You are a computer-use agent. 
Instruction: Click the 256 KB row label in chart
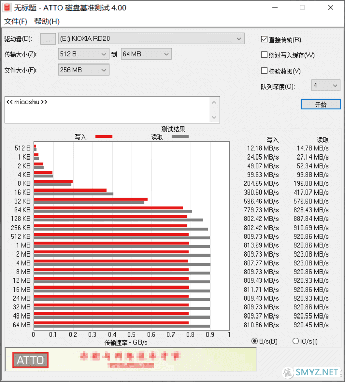[x=21, y=228]
